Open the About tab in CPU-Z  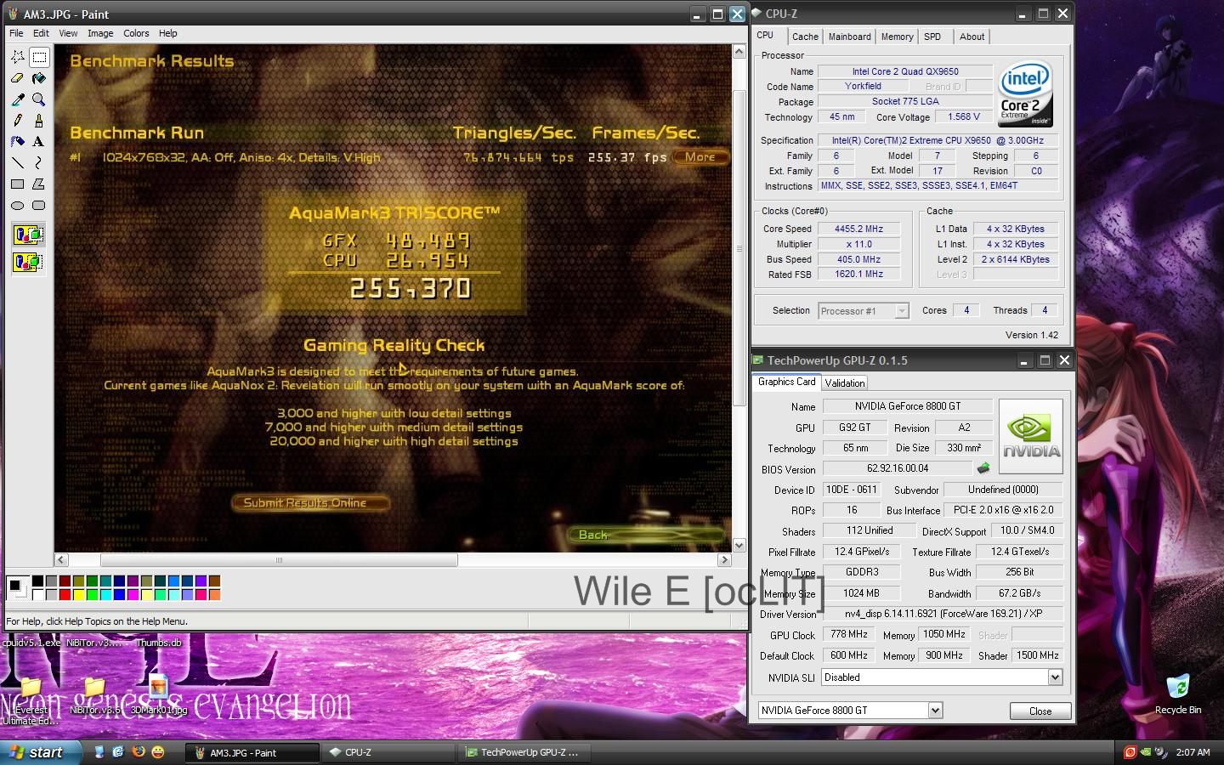[x=972, y=37]
